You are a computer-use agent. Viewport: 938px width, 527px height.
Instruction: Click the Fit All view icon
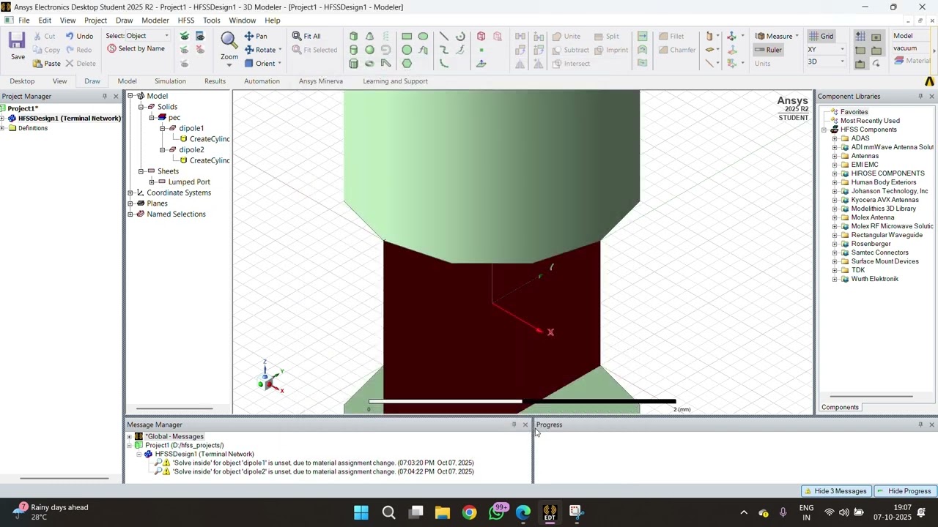pos(297,36)
